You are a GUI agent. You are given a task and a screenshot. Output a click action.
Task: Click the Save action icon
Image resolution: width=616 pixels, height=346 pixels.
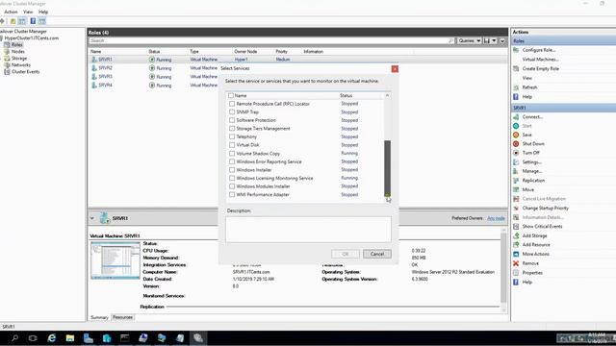(x=516, y=135)
